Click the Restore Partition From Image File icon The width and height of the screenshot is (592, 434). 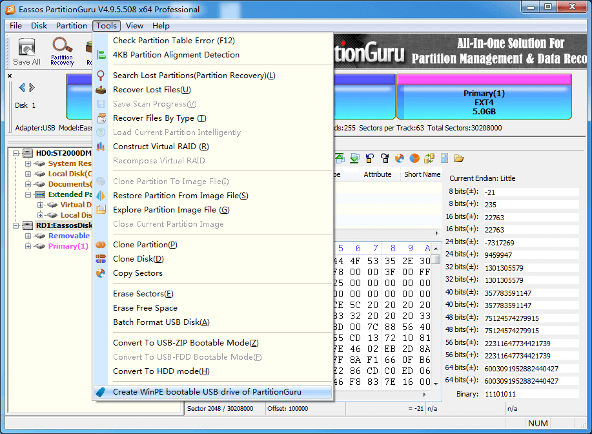click(x=101, y=196)
